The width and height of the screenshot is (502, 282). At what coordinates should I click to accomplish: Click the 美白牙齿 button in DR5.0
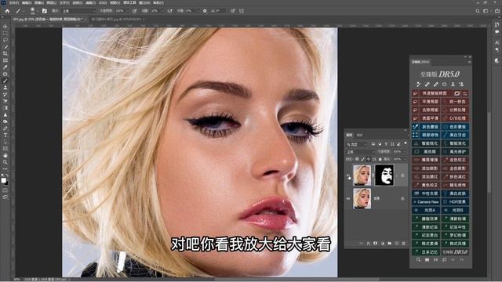pos(455,135)
